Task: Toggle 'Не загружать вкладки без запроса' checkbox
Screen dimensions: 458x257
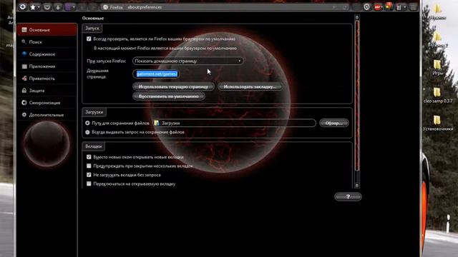Action: click(x=89, y=175)
